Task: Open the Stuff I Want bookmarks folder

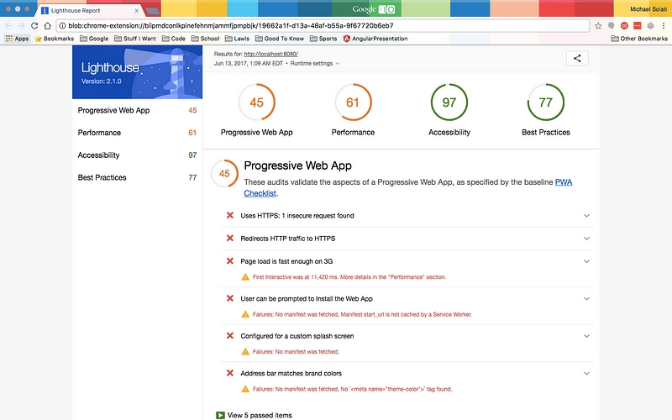Action: point(135,39)
